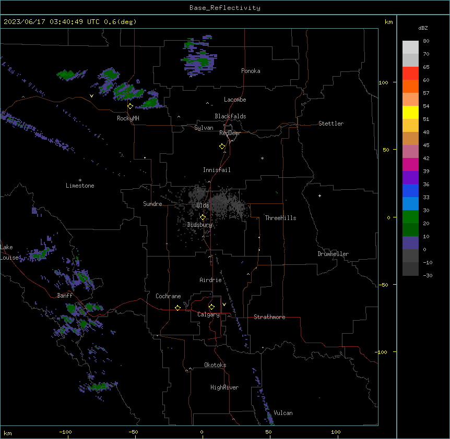Click the 80 value on dBZ scale

(x=426, y=41)
